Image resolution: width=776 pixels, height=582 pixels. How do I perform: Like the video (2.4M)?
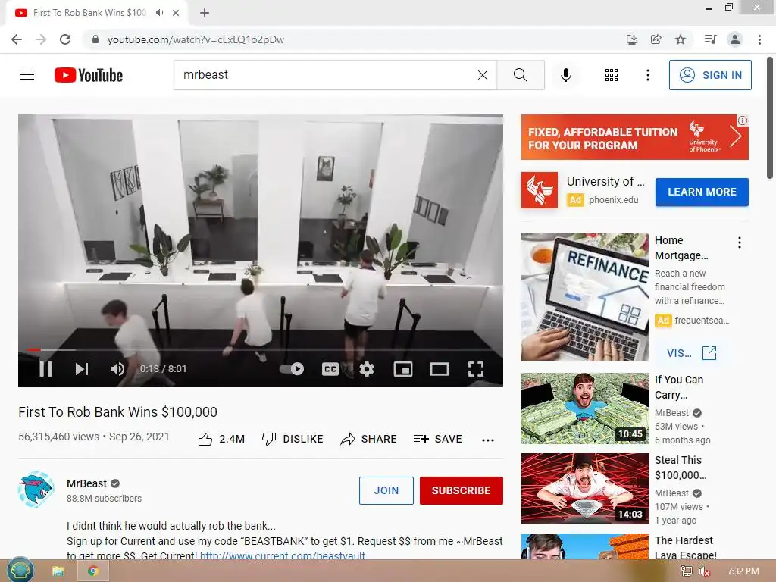coord(221,439)
